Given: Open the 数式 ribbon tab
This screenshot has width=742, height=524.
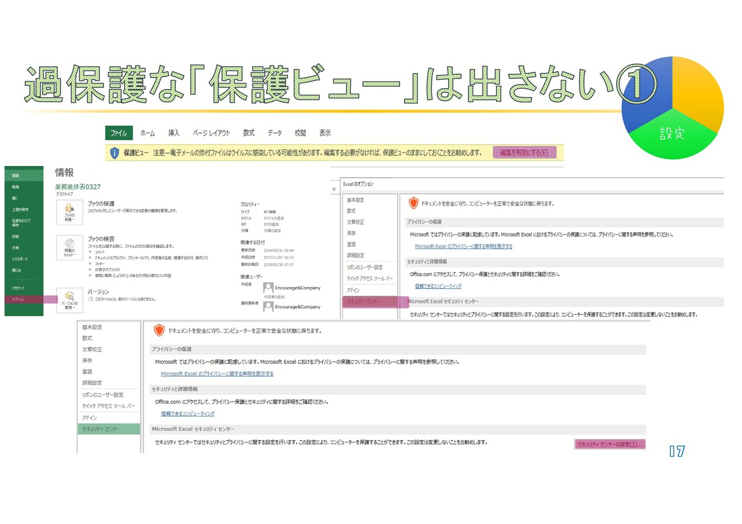Looking at the screenshot, I should click(249, 133).
